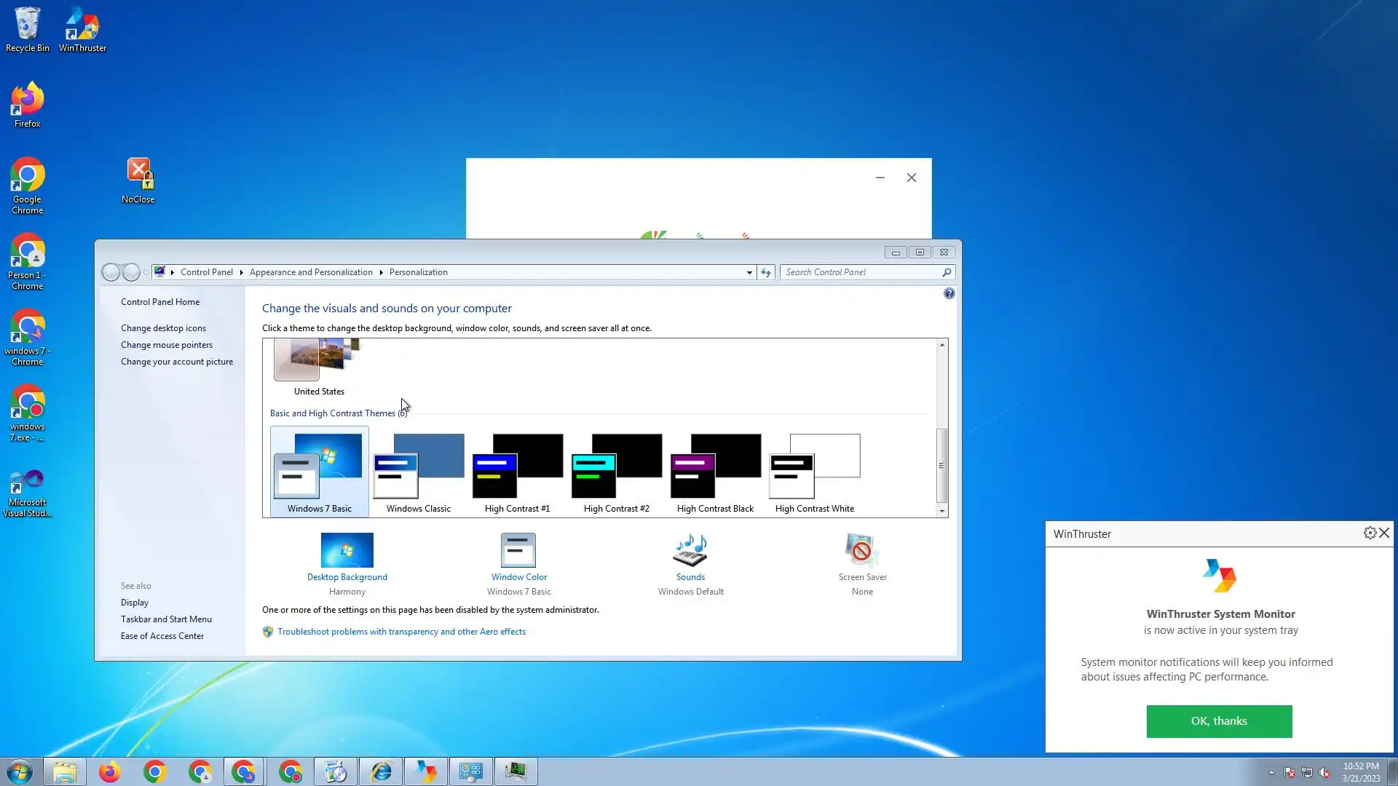
Task: Click the refresh button next to address bar
Action: [766, 272]
